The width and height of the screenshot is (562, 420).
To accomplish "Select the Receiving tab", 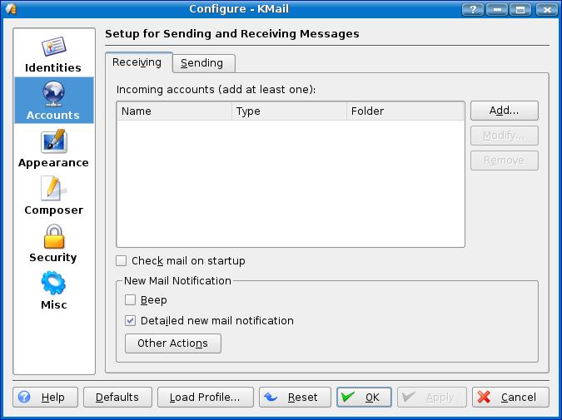I will point(139,62).
